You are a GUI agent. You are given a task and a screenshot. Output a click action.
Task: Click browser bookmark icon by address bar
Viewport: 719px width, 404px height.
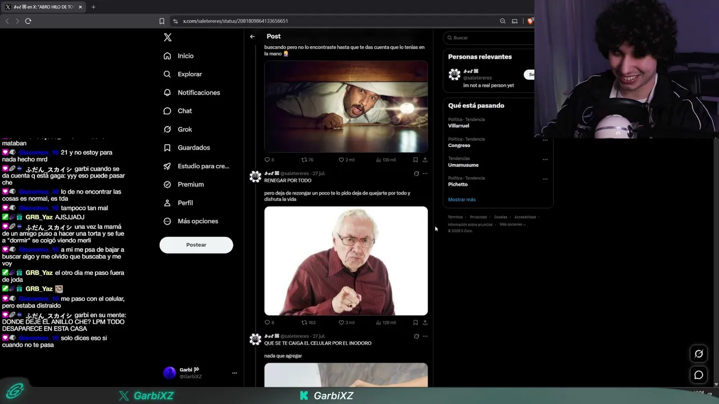click(162, 21)
